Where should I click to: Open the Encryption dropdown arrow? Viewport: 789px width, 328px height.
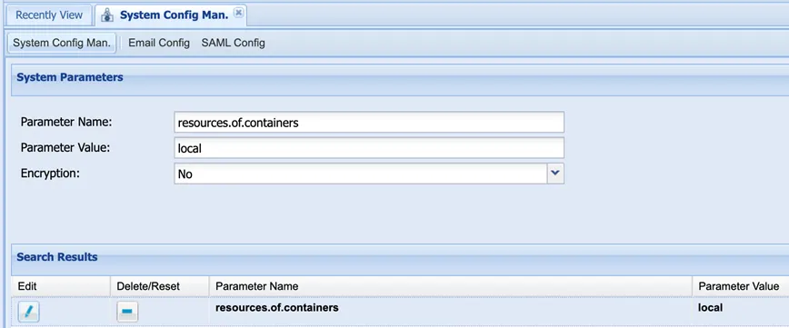555,173
